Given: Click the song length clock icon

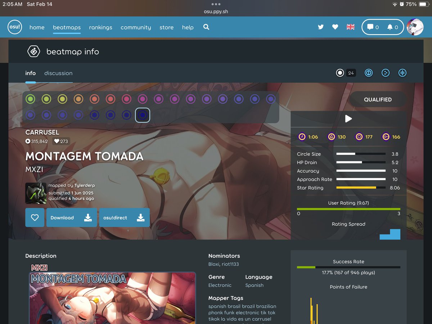Looking at the screenshot, I should pyautogui.click(x=302, y=137).
